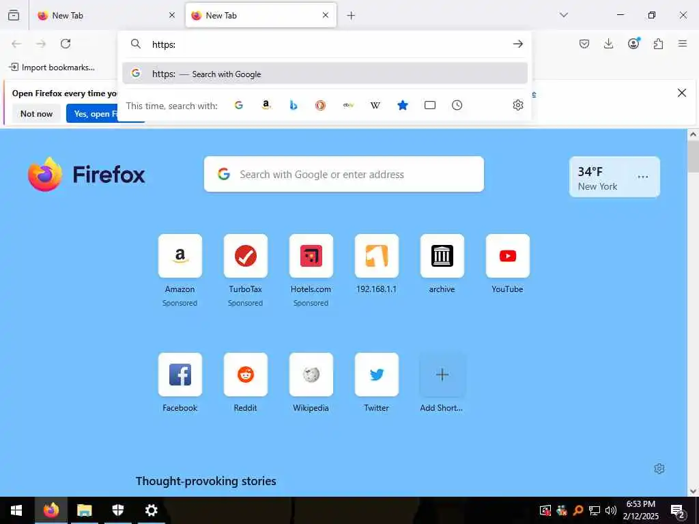The width and height of the screenshot is (699, 524).
Task: Open the Firefox account icon
Action: [x=633, y=43]
